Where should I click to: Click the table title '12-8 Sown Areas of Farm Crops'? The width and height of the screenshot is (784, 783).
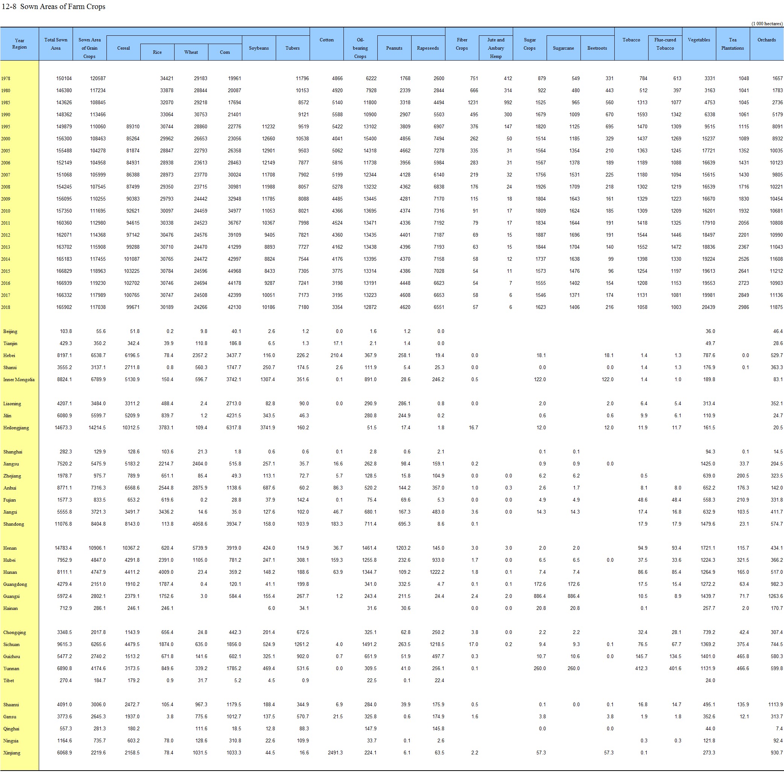click(x=53, y=6)
